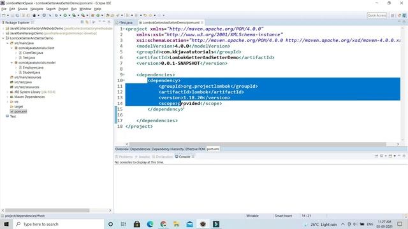
Task: Click the New file toolbar icon
Action: (4, 15)
